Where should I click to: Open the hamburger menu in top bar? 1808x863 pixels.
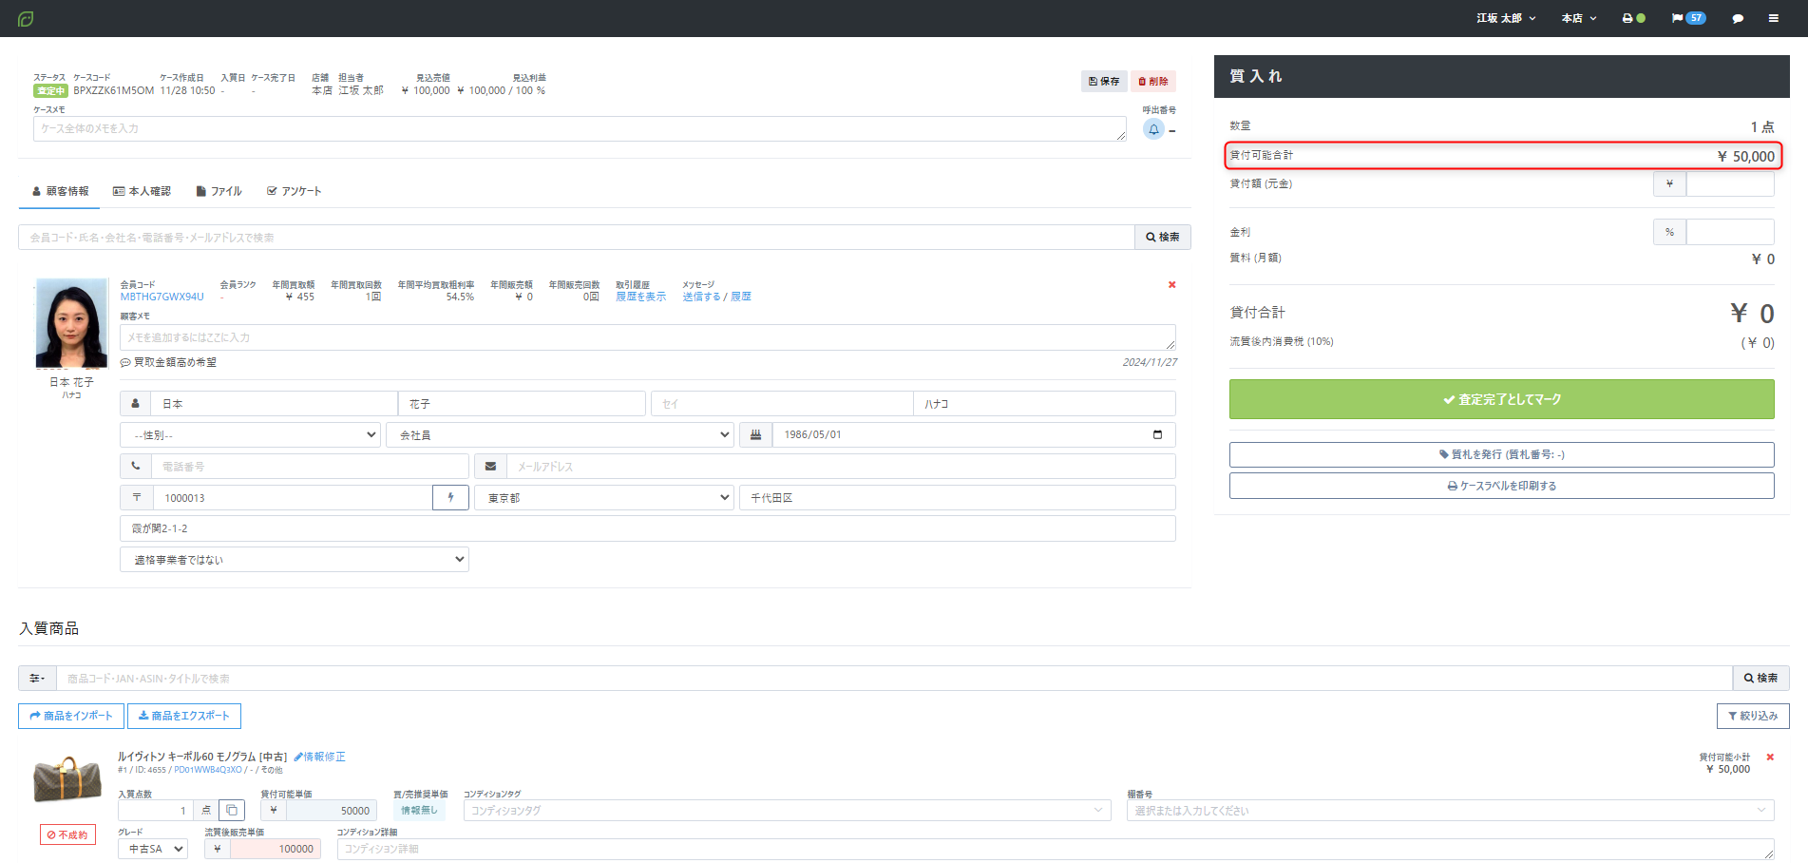1773,18
